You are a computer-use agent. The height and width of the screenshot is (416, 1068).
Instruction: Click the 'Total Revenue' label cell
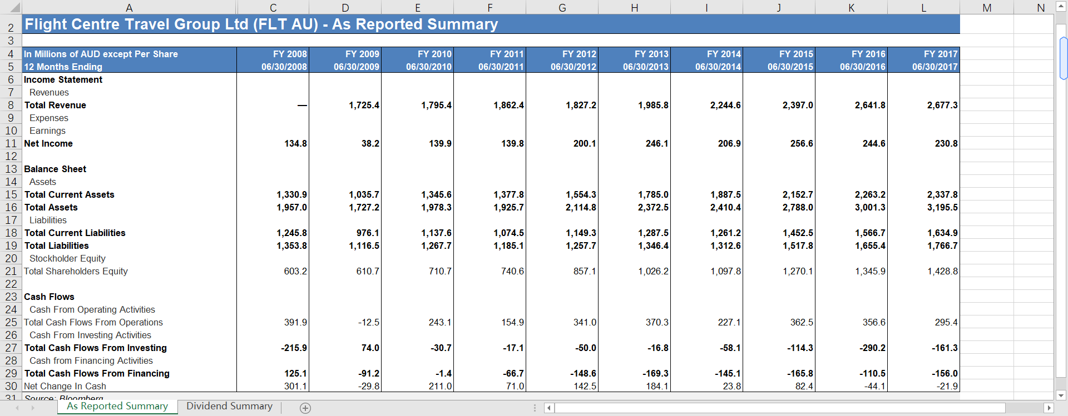[x=129, y=105]
